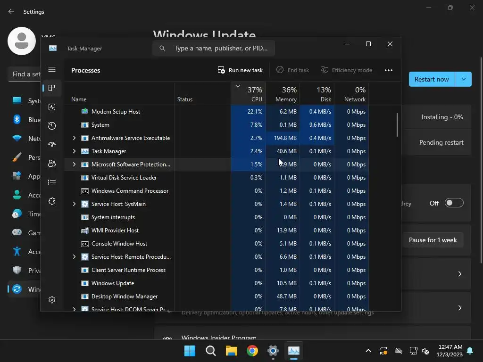Expand Antimalware Service Executable process
The width and height of the screenshot is (483, 362).
(74, 138)
